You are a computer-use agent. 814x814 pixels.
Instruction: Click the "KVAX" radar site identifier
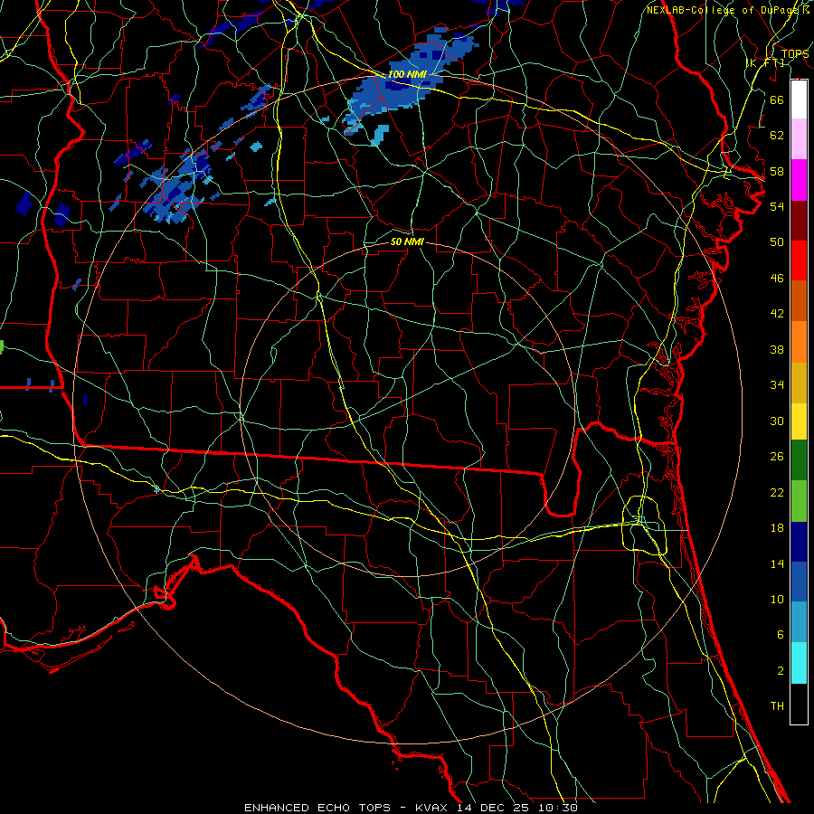tap(433, 808)
